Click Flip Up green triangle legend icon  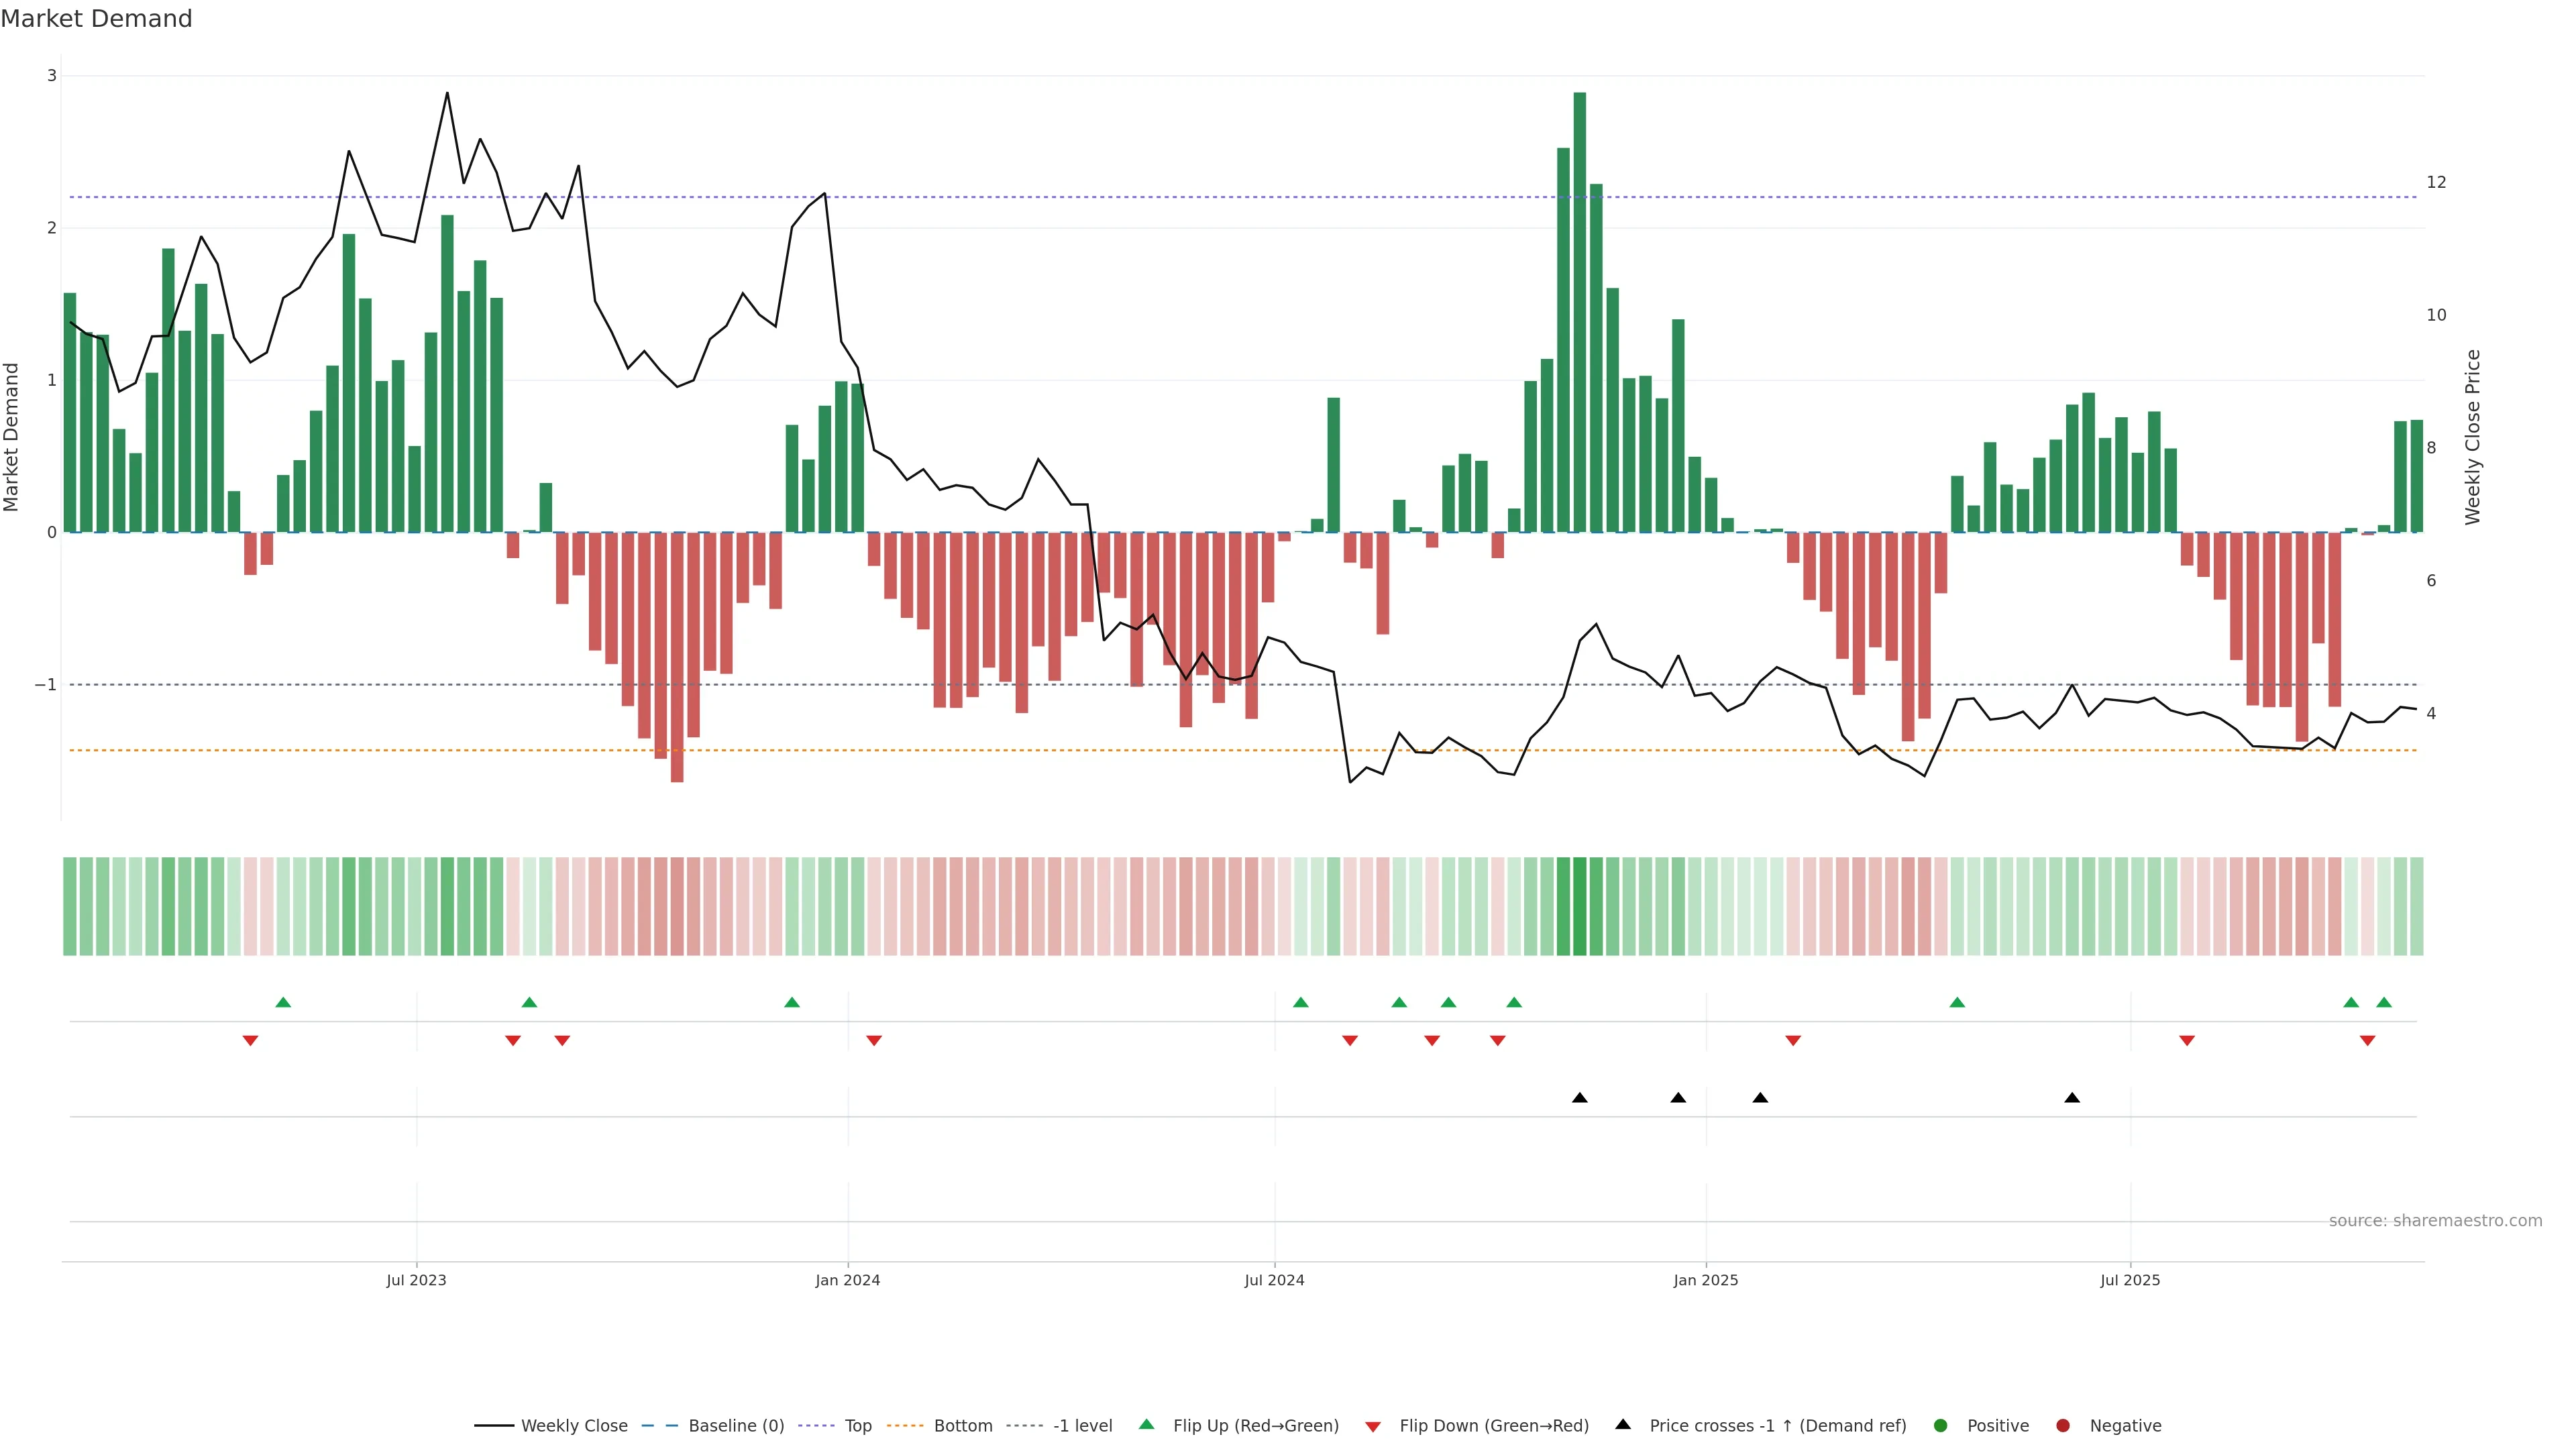click(x=1147, y=1425)
